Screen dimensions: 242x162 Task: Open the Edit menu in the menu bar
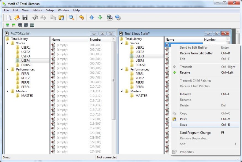tap(15, 10)
